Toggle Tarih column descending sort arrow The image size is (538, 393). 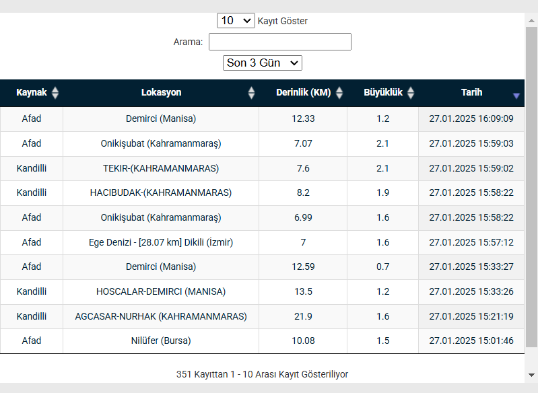coord(516,96)
